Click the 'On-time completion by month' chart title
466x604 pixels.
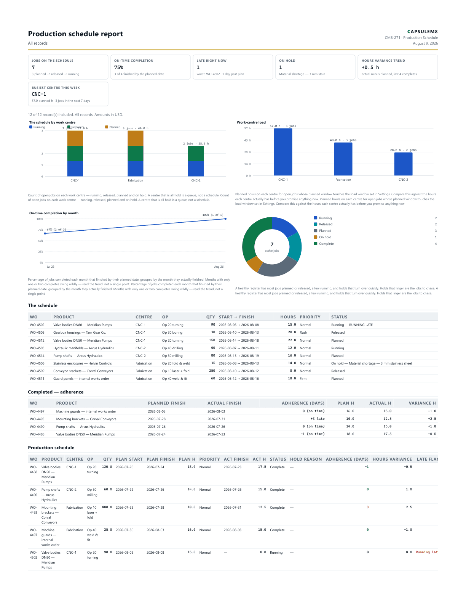pos(54,213)
